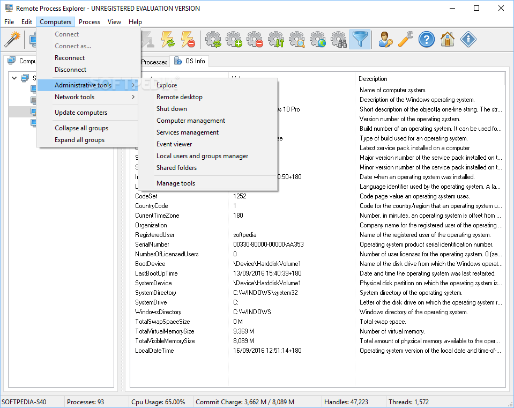Image resolution: width=514 pixels, height=408 pixels.
Task: Click the gear icon with magnifying glass
Action: pos(297,39)
